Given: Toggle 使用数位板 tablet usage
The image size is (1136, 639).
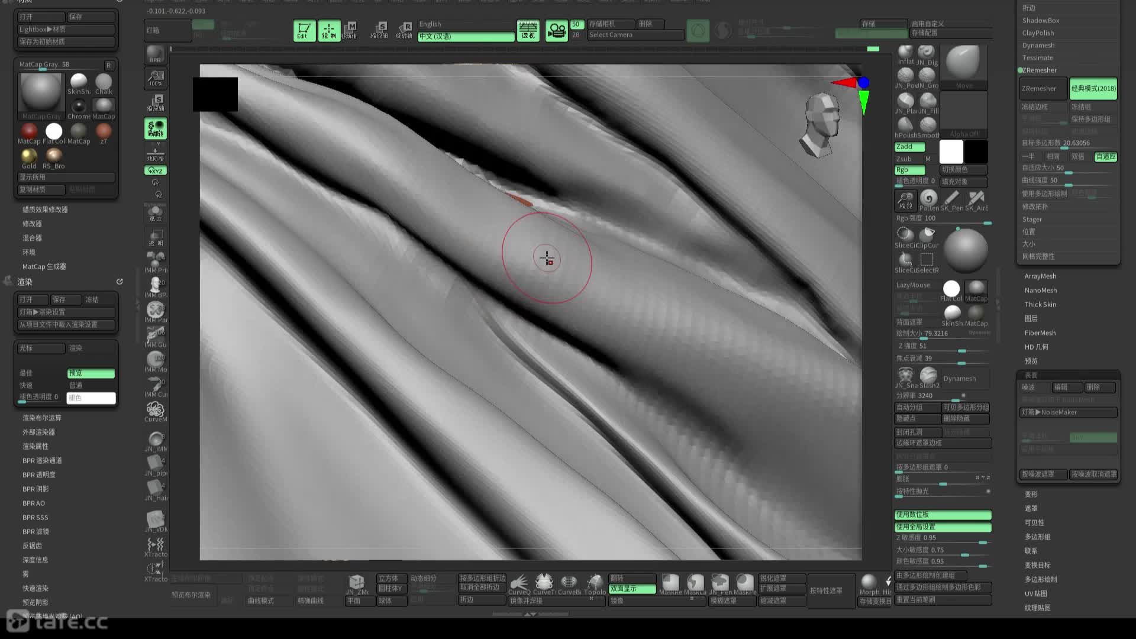Looking at the screenshot, I should coord(943,515).
